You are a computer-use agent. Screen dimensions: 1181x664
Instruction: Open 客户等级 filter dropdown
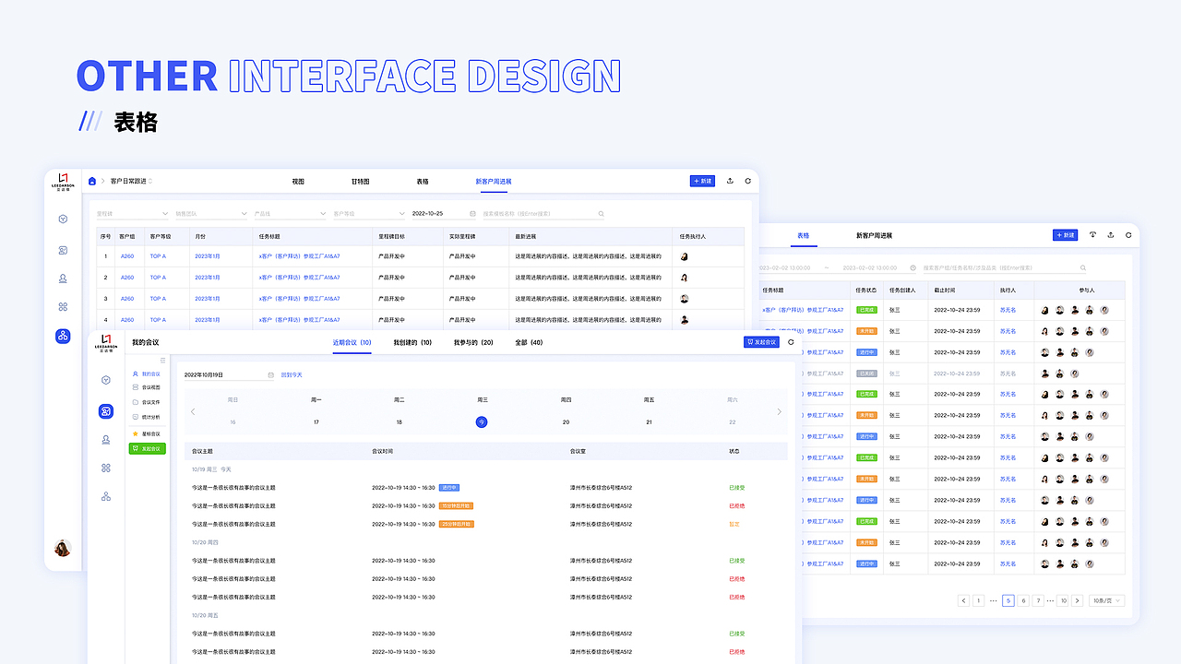(x=369, y=214)
